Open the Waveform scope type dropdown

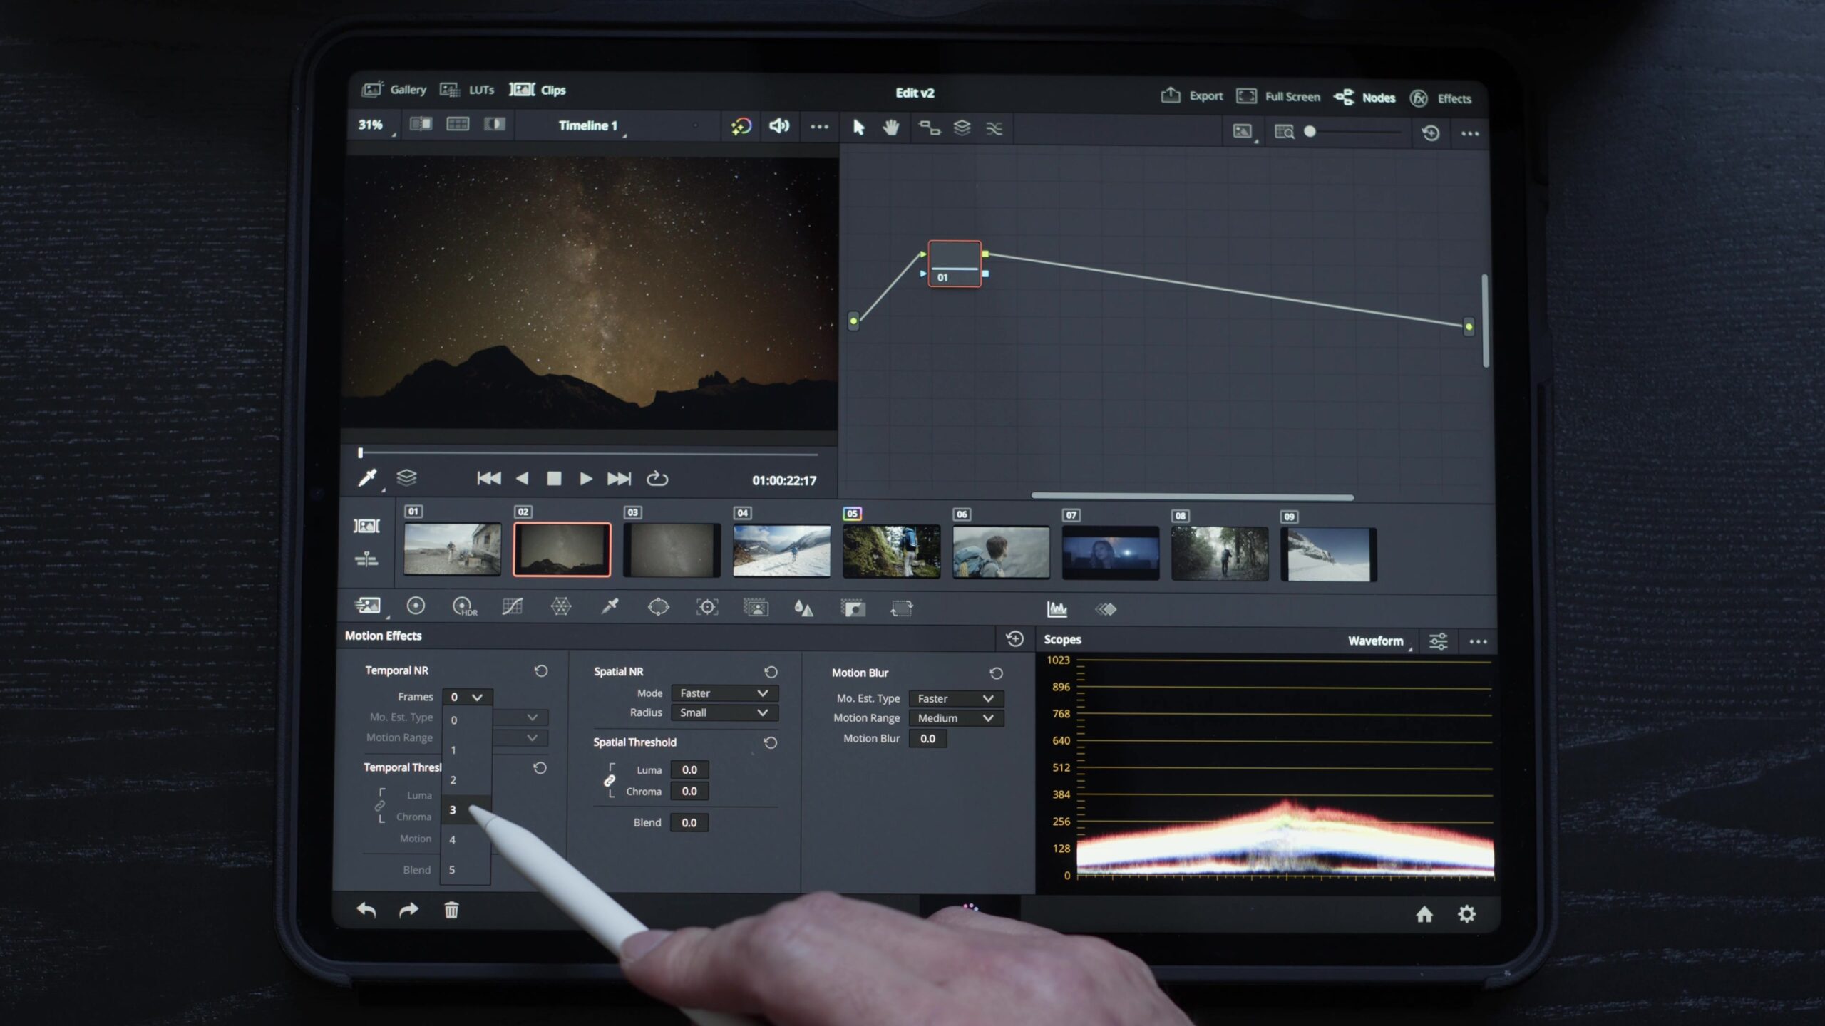click(x=1379, y=641)
